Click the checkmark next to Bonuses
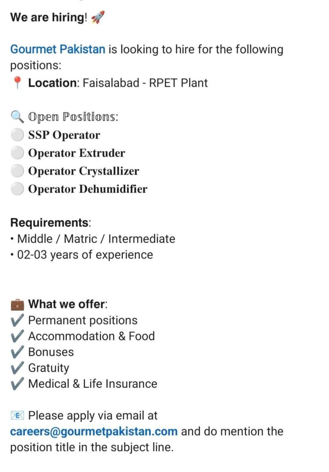The height and width of the screenshot is (472, 329). coord(17,352)
